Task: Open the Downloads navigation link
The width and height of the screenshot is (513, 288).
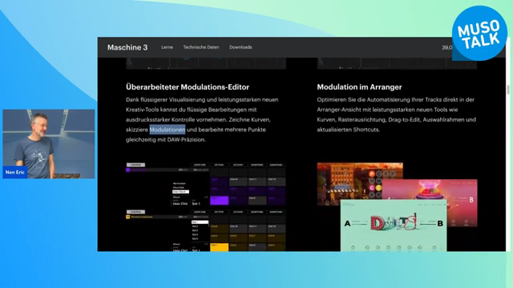Action: point(240,47)
